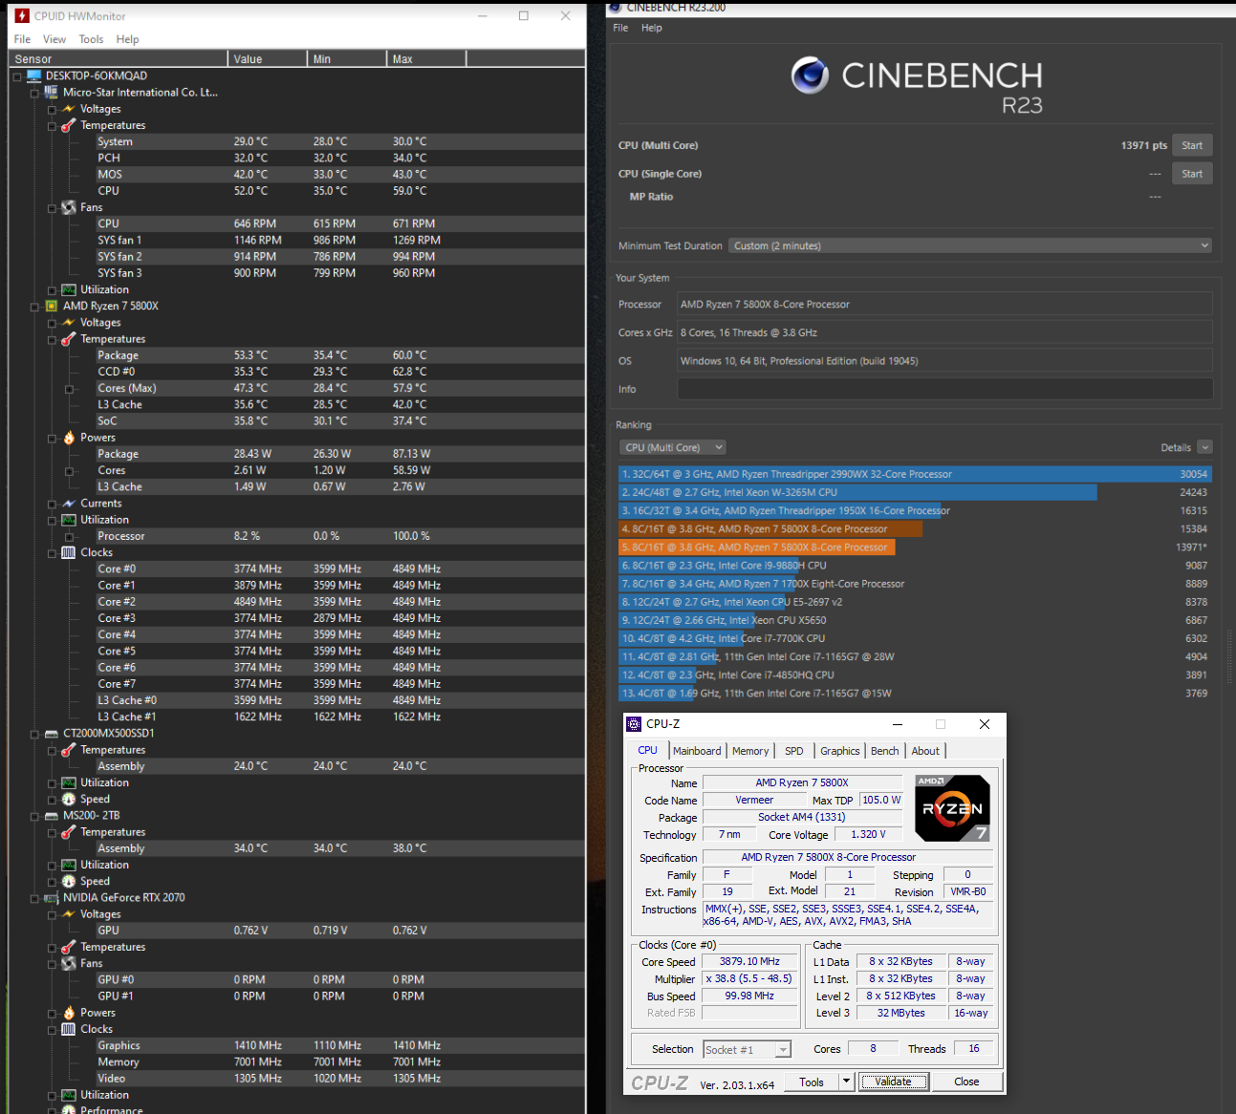Click the CPU chip icon beside AMD Ryzen 7 5800X
1236x1114 pixels.
[x=52, y=307]
